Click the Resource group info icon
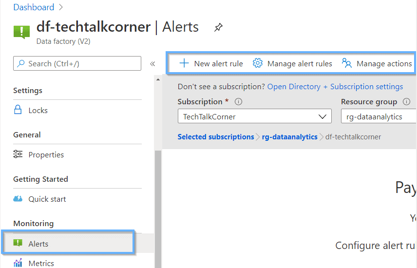417x268 pixels. [x=406, y=102]
